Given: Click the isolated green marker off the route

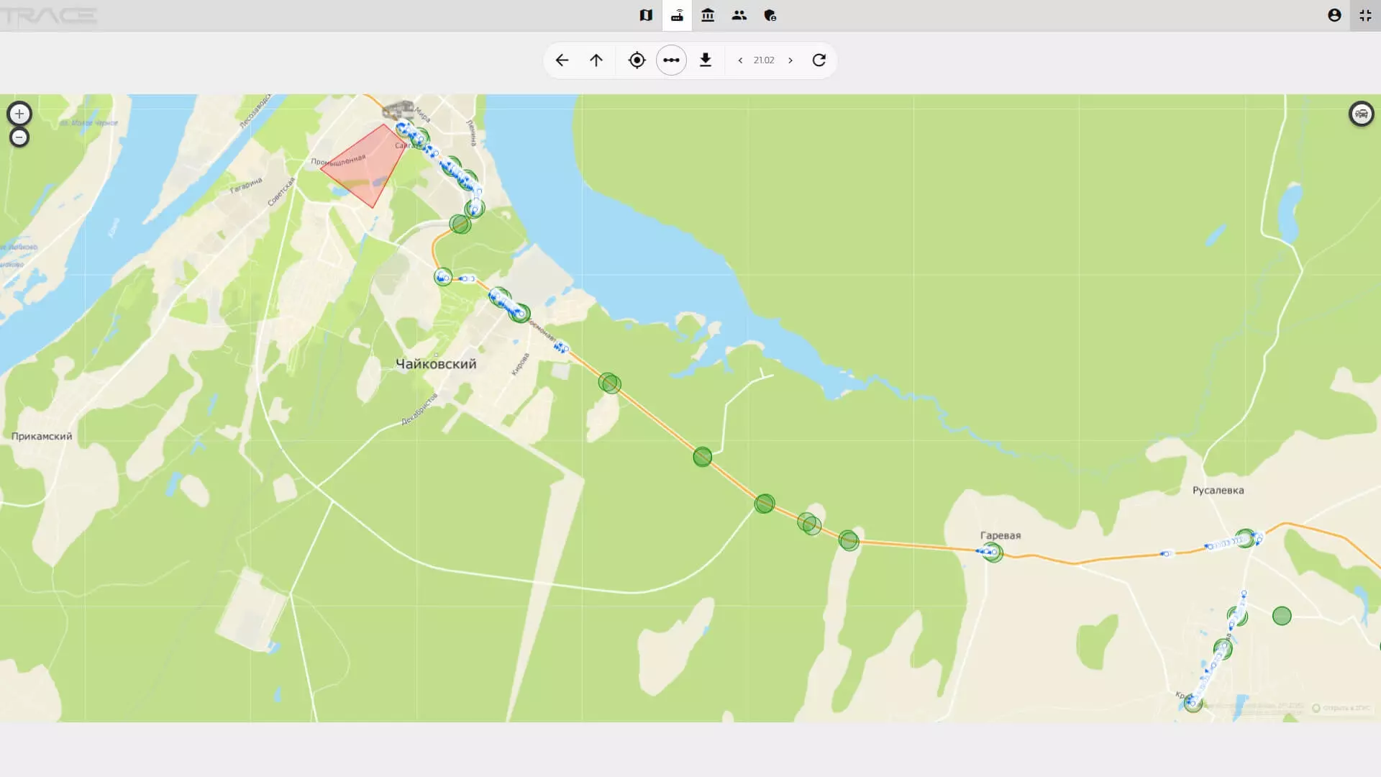Looking at the screenshot, I should click(1282, 616).
